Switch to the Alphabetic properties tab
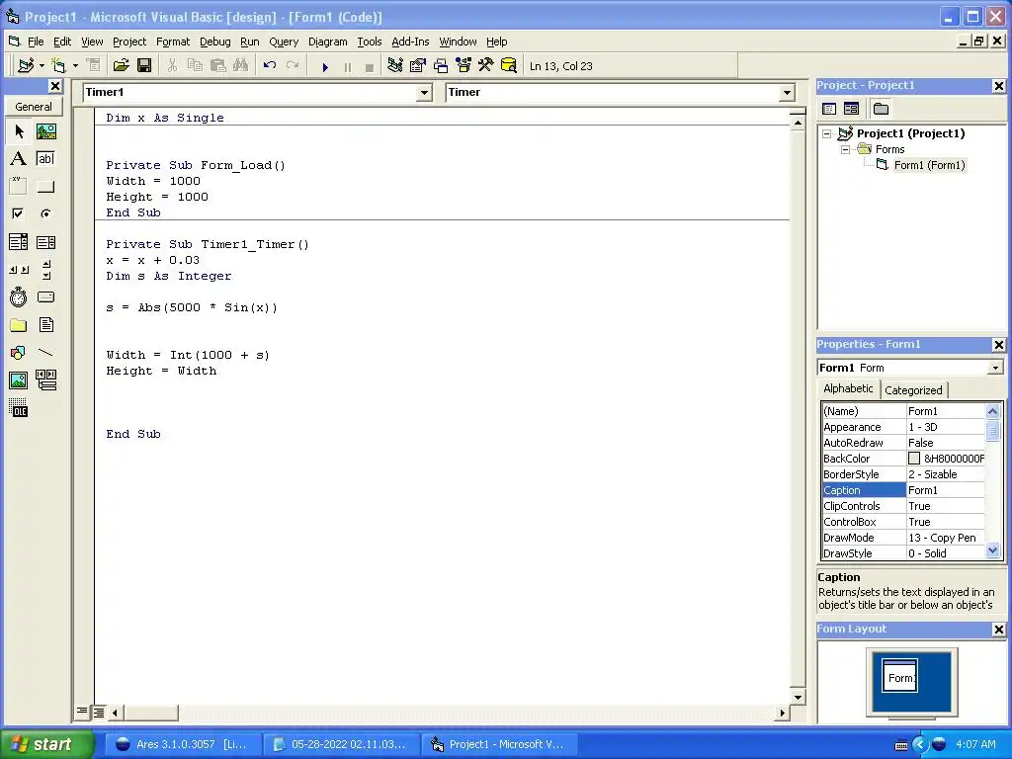 pyautogui.click(x=848, y=388)
